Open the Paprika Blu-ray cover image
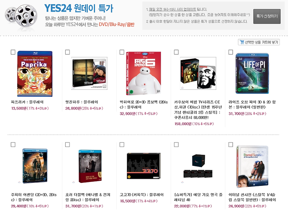 [35, 74]
